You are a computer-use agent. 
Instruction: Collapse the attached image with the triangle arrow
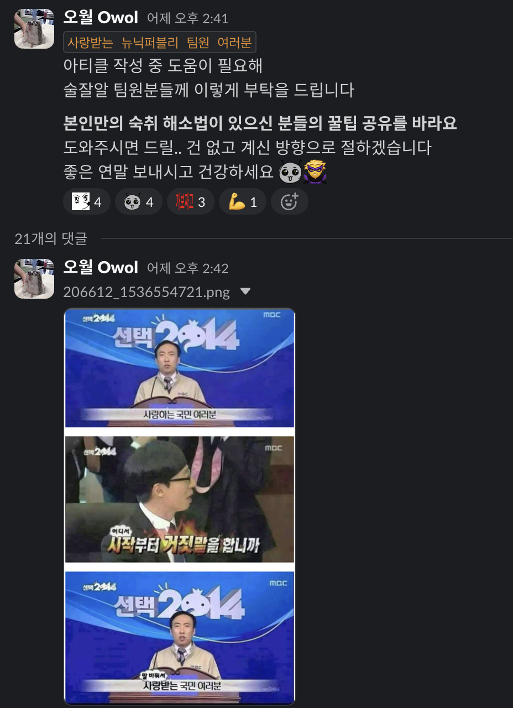coord(245,291)
